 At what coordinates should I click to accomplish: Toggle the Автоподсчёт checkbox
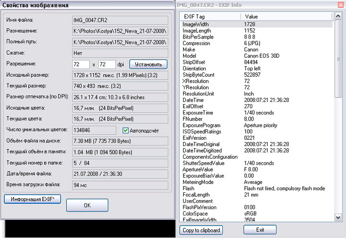(x=125, y=131)
